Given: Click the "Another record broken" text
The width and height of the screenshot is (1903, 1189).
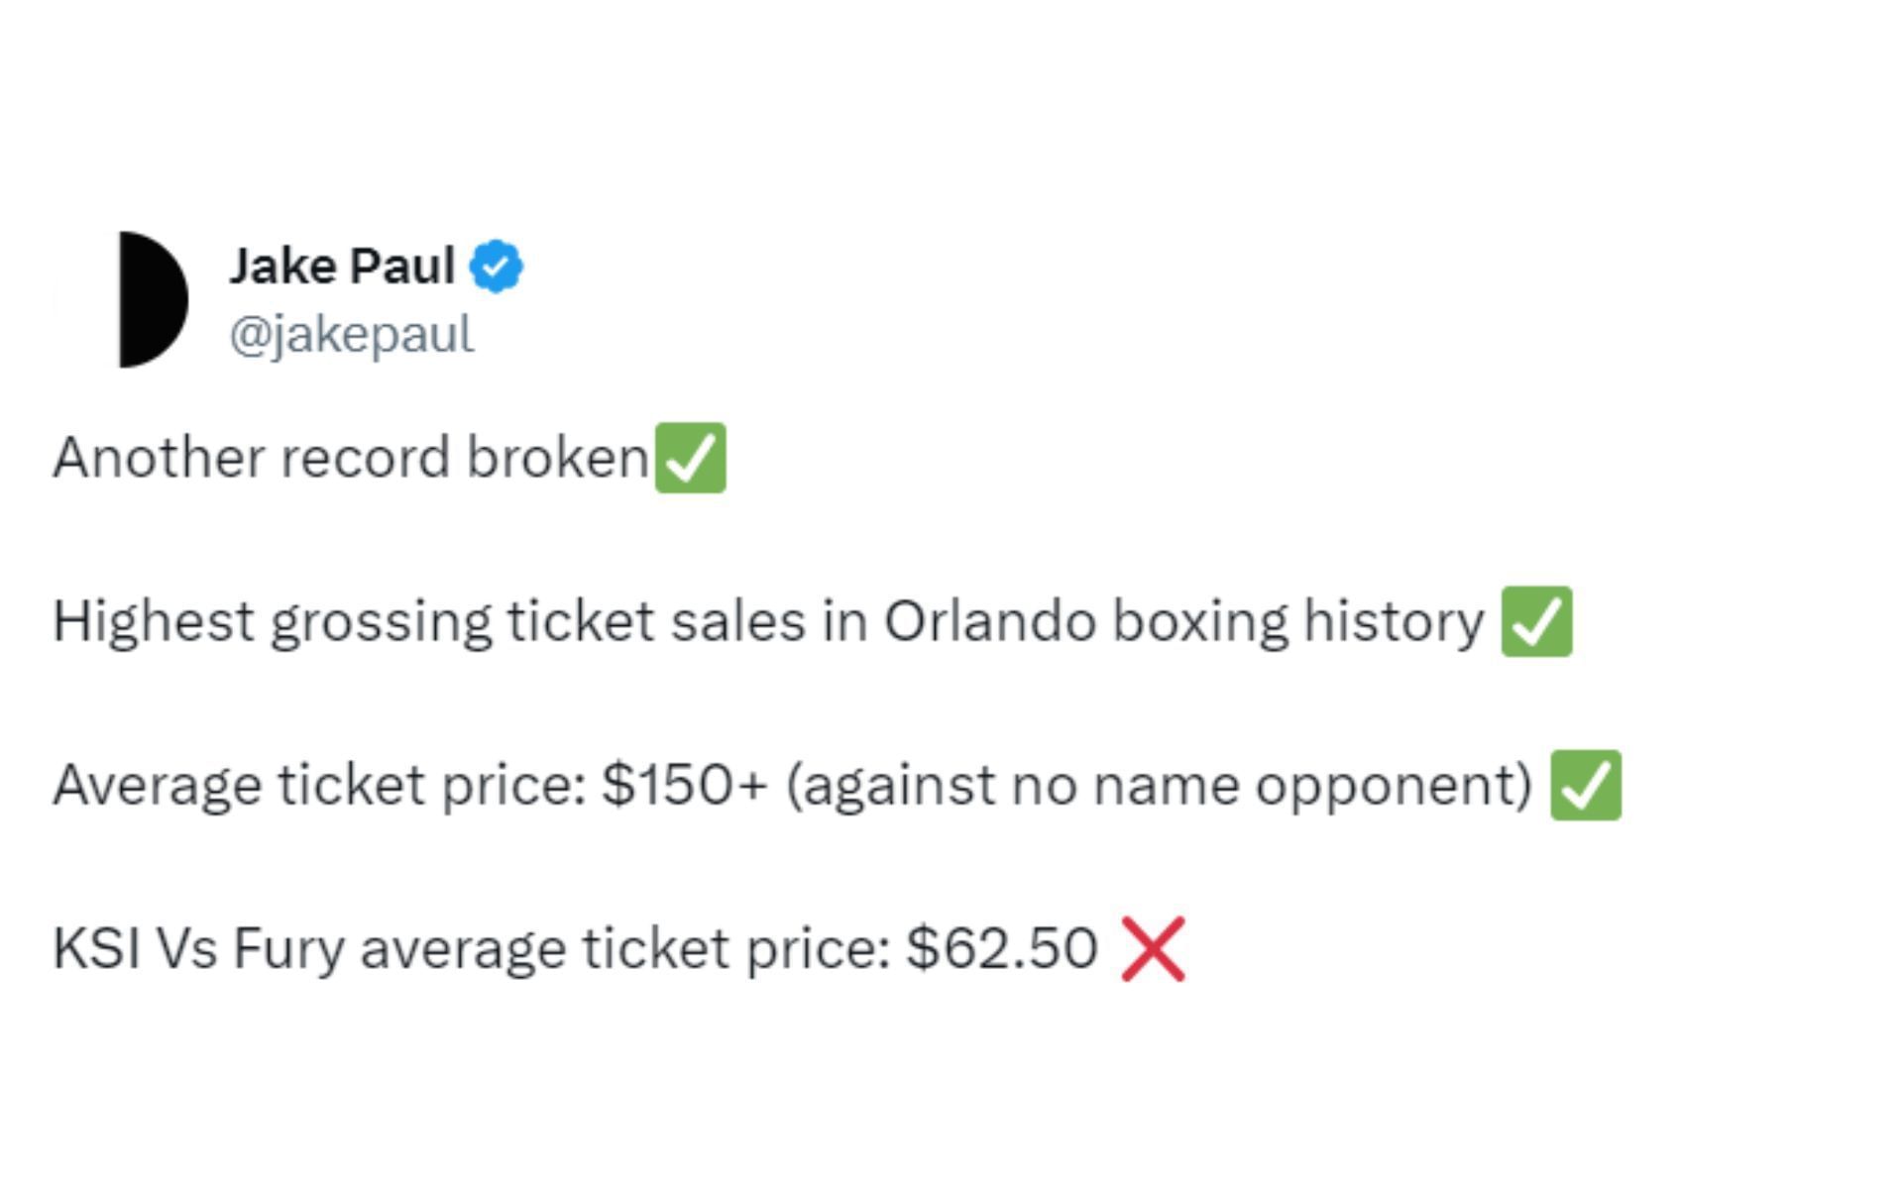Looking at the screenshot, I should (x=351, y=458).
